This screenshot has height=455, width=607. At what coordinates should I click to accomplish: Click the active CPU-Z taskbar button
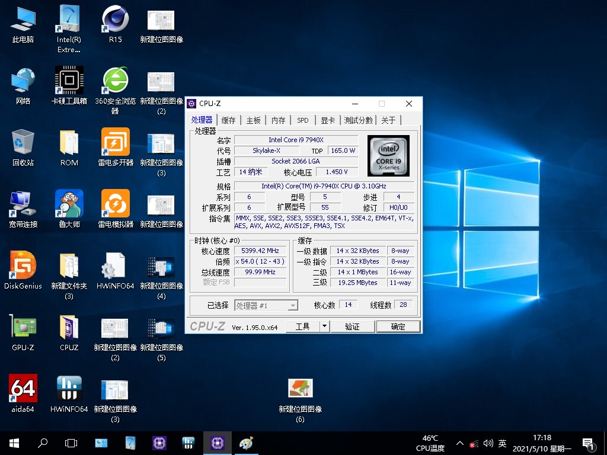tap(217, 443)
